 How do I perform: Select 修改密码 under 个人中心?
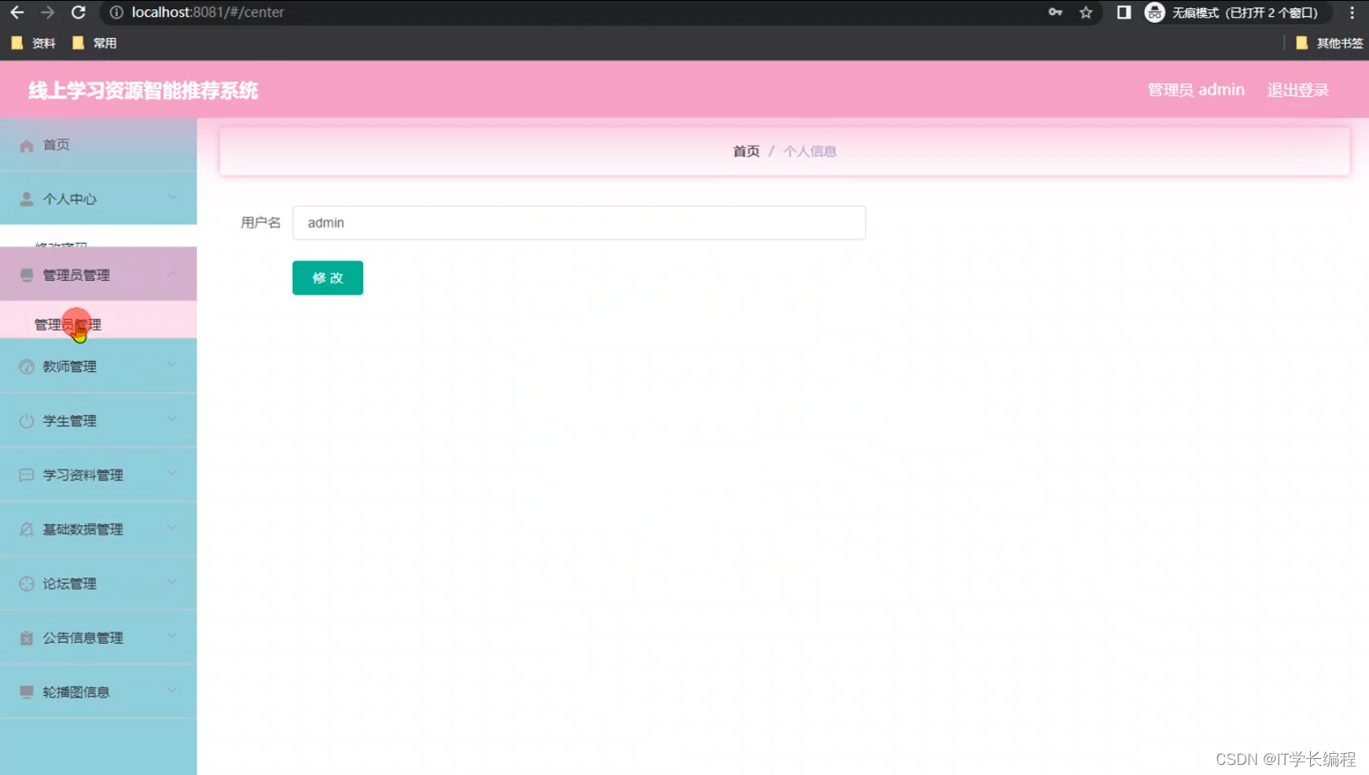60,244
